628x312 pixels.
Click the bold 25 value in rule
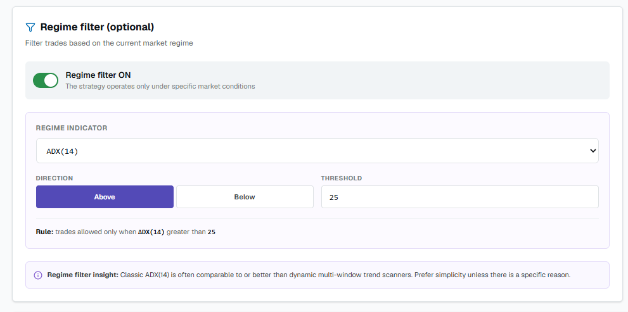click(x=212, y=232)
